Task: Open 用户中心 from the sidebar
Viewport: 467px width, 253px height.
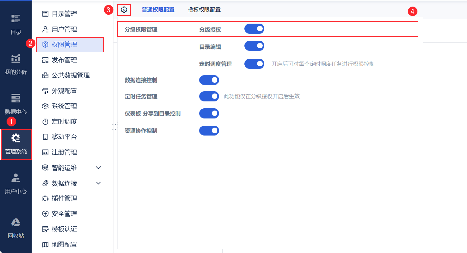Action: 16,183
